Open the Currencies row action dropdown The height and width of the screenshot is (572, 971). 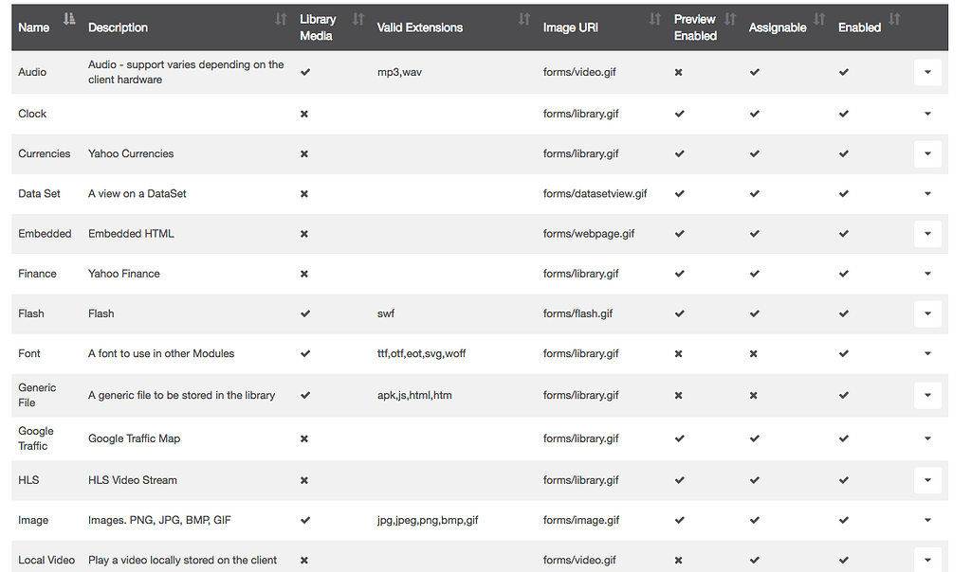click(927, 153)
